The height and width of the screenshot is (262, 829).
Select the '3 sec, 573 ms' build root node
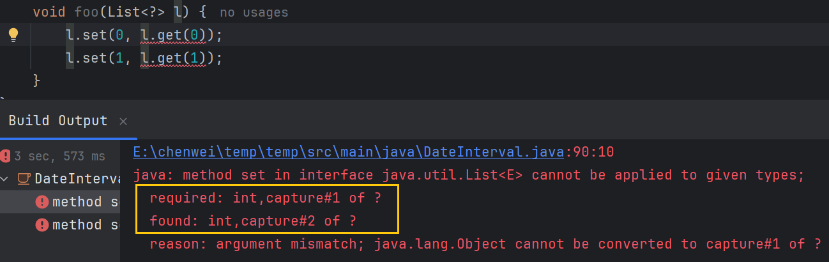[x=59, y=155]
